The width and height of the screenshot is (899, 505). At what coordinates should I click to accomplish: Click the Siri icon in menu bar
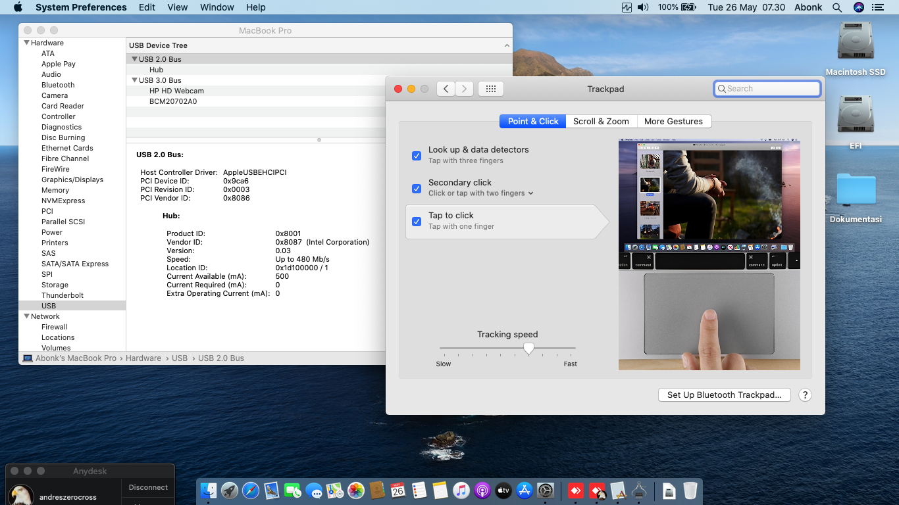click(858, 7)
